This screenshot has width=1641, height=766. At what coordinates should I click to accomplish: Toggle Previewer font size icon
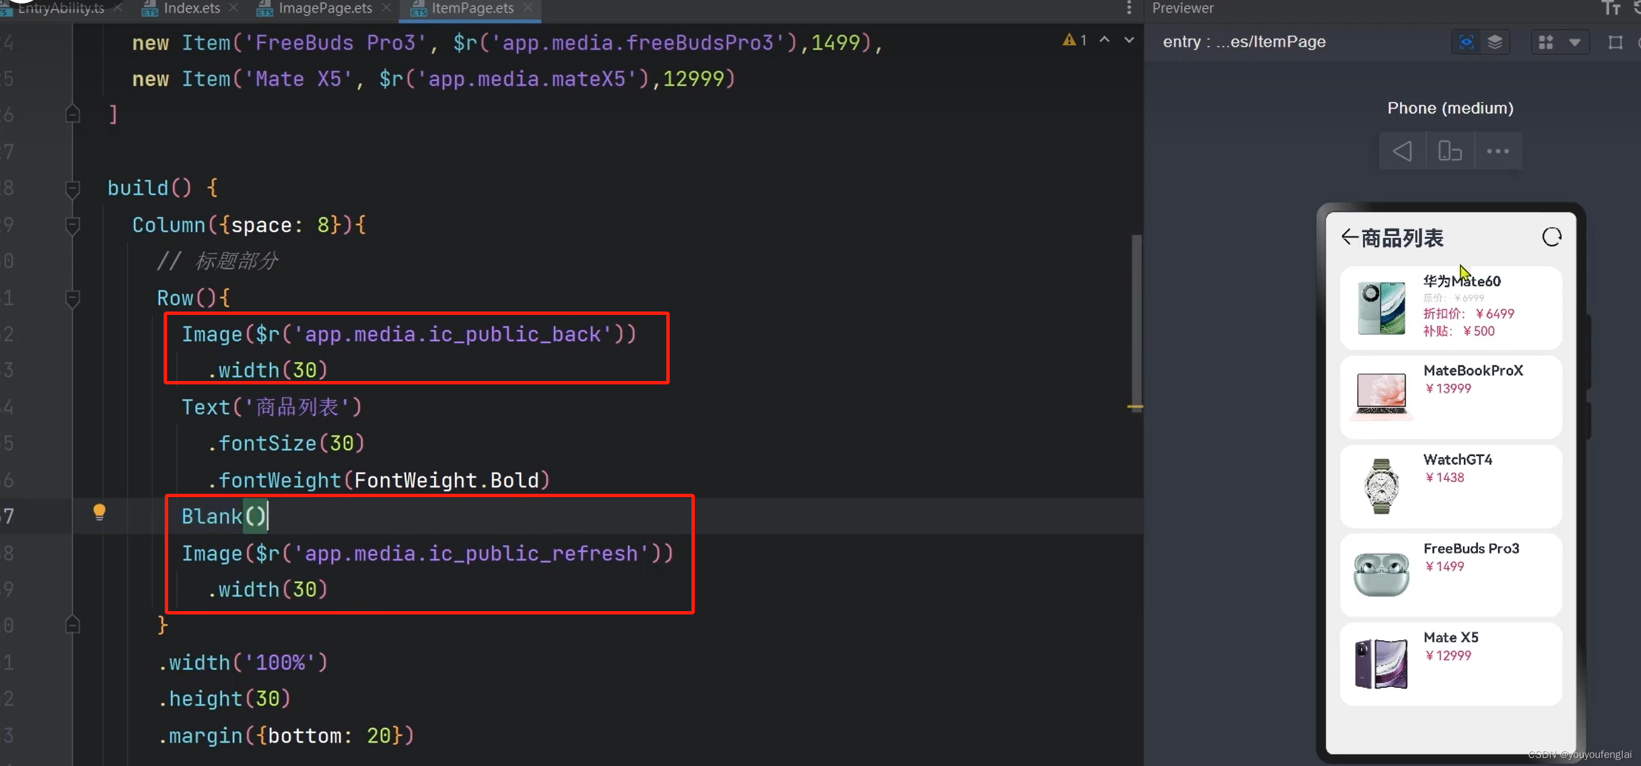pos(1611,9)
